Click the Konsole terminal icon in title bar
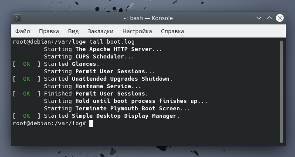 tap(17, 18)
